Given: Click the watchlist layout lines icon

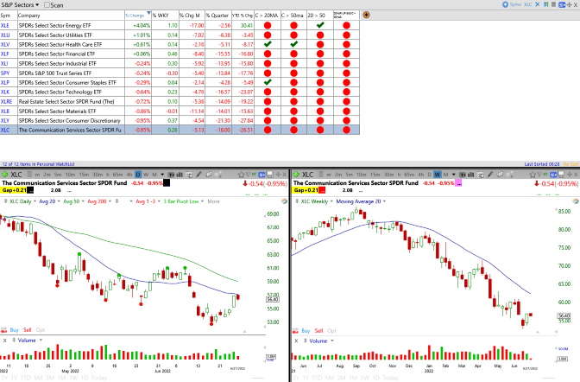Looking at the screenshot, I should tap(553, 4).
